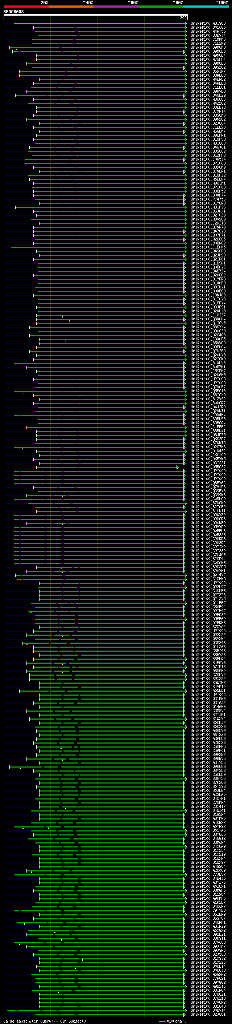
Task: Select the label UniRef100_Q0KF74
Action: point(208,195)
